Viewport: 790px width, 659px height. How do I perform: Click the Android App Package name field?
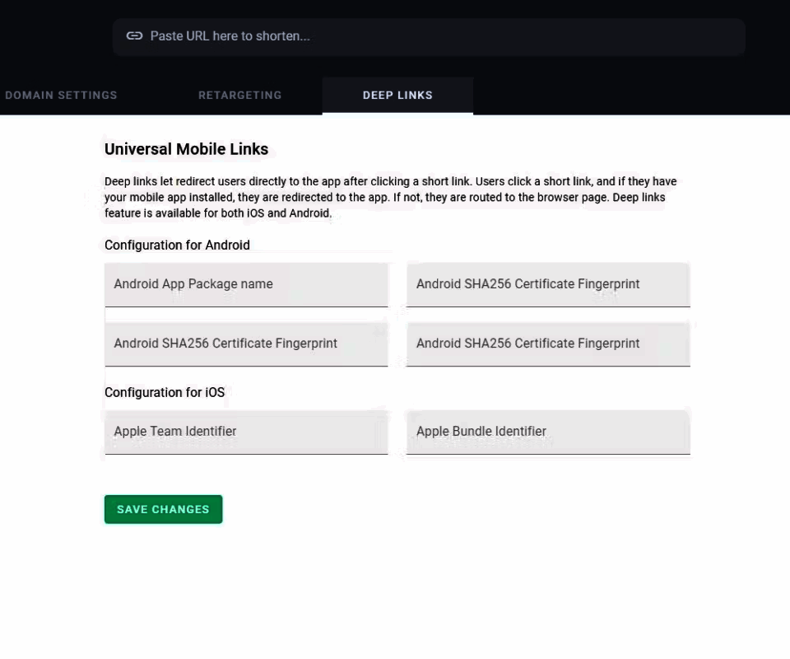(246, 284)
